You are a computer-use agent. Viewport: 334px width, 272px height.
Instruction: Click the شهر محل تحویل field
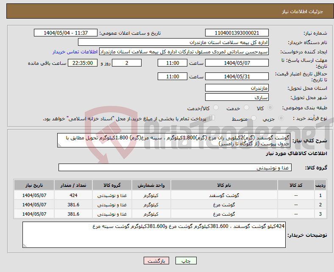[x=237, y=97]
